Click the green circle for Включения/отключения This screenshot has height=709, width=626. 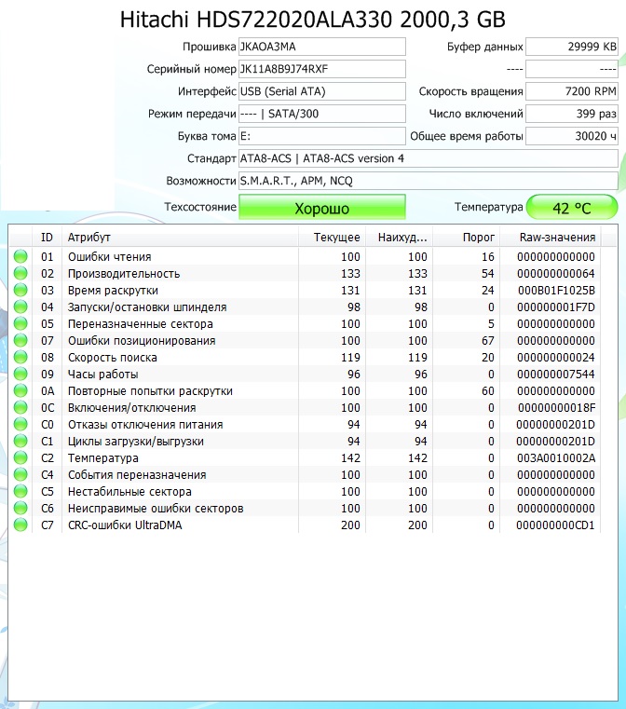click(x=20, y=407)
